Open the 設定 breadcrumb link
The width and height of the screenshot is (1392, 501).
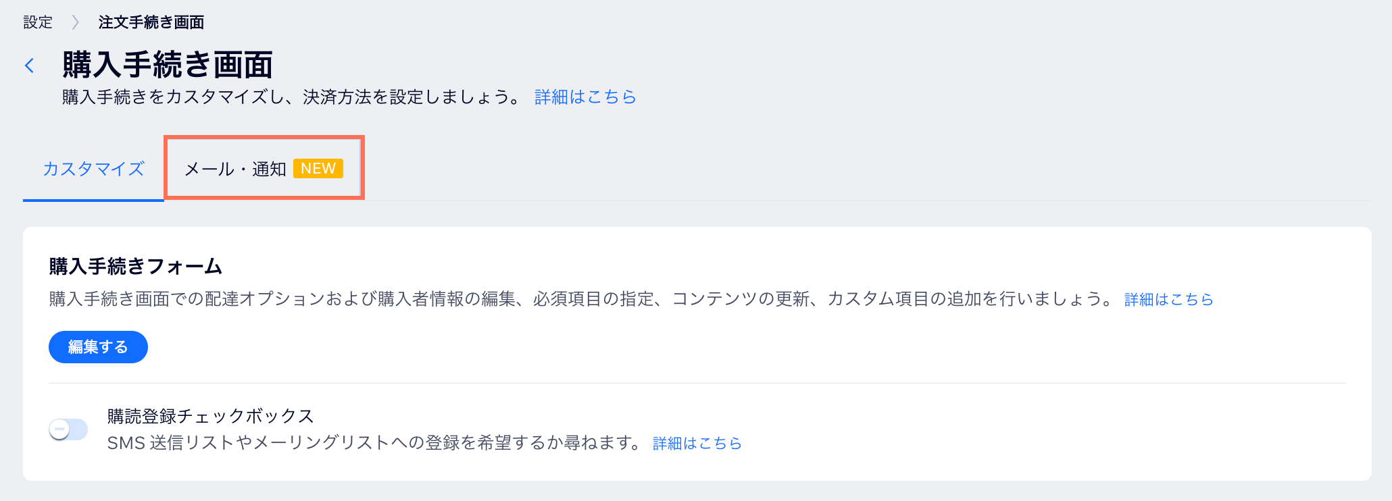[38, 21]
